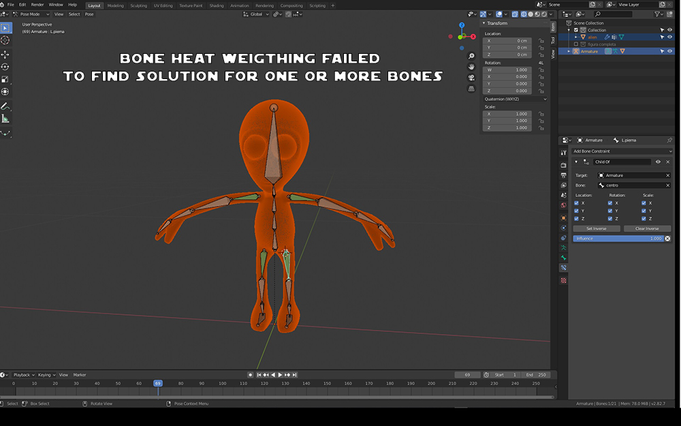Select the Select Box tool

[5, 28]
